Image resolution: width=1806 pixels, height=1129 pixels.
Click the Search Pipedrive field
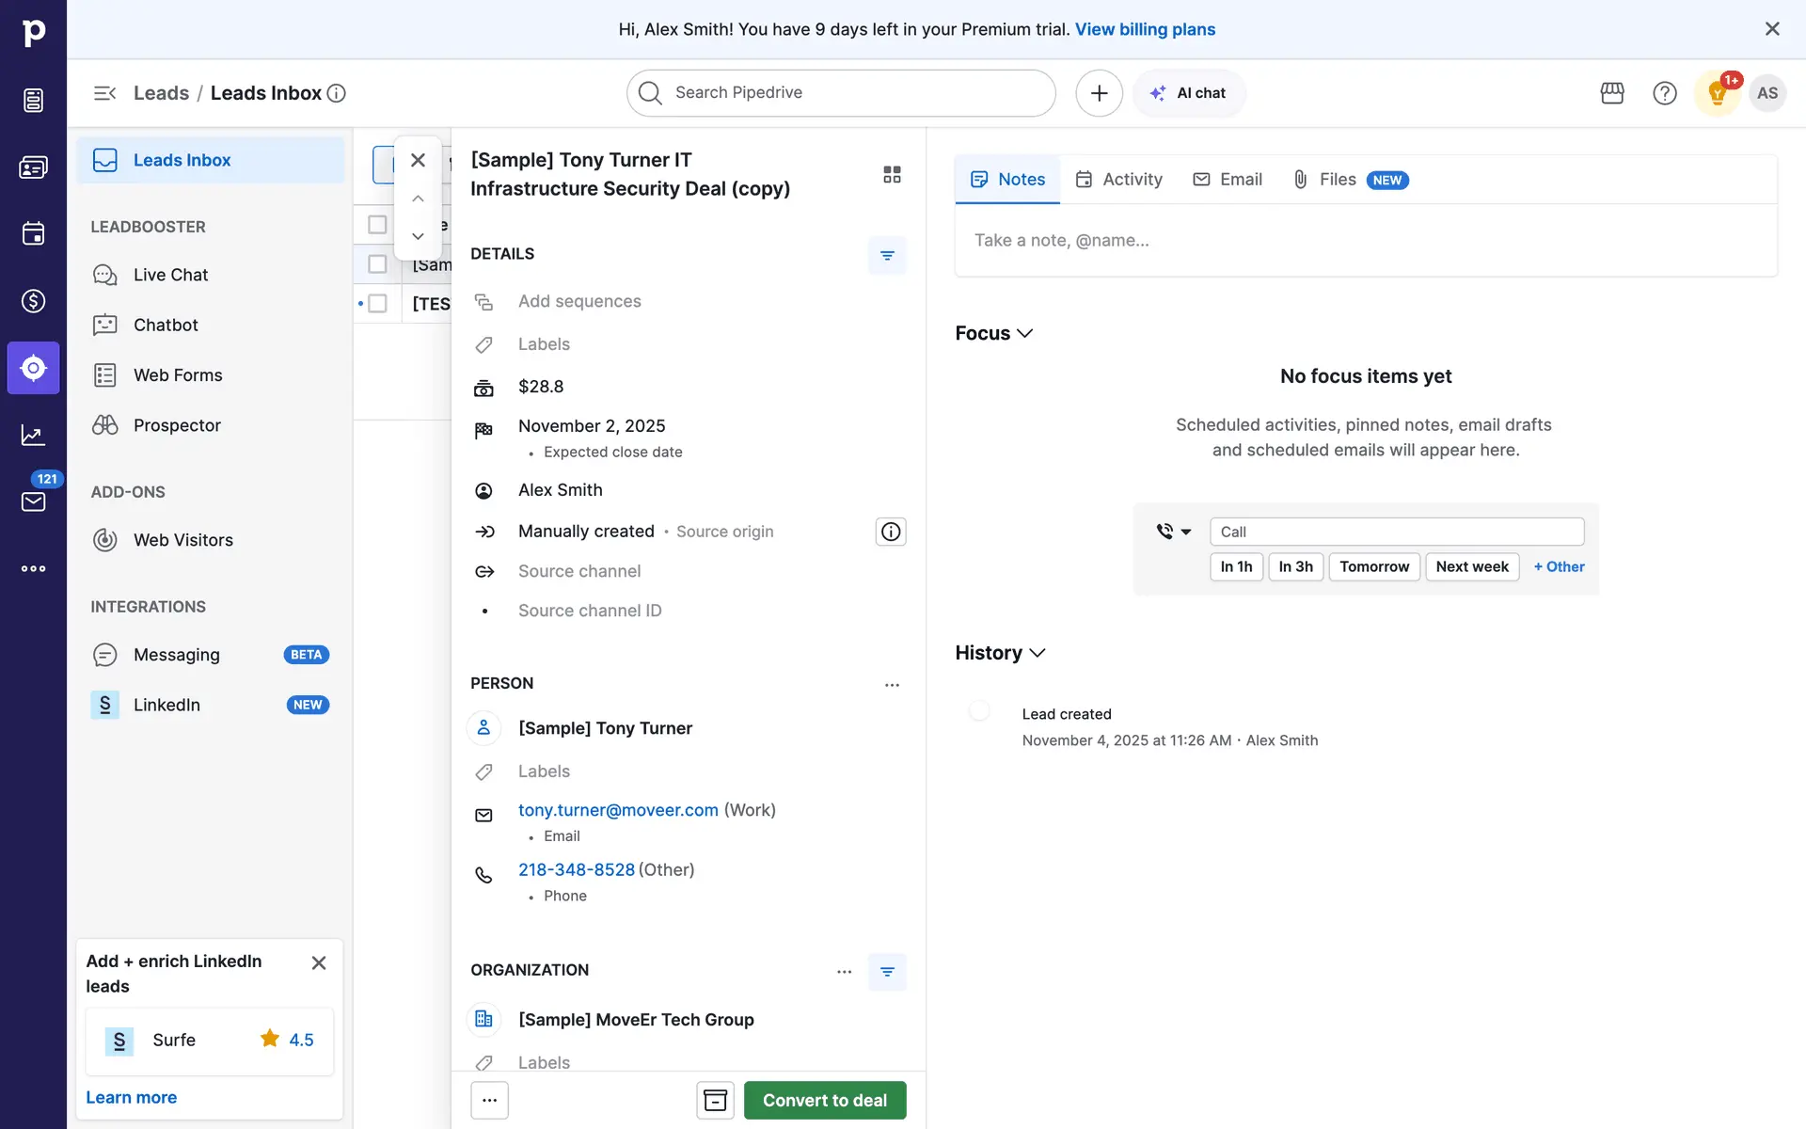click(x=842, y=93)
